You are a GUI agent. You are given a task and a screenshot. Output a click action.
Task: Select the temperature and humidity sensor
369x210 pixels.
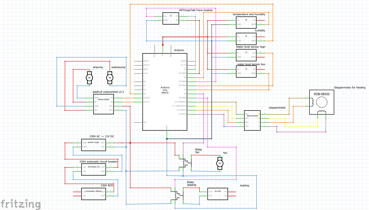(x=246, y=21)
